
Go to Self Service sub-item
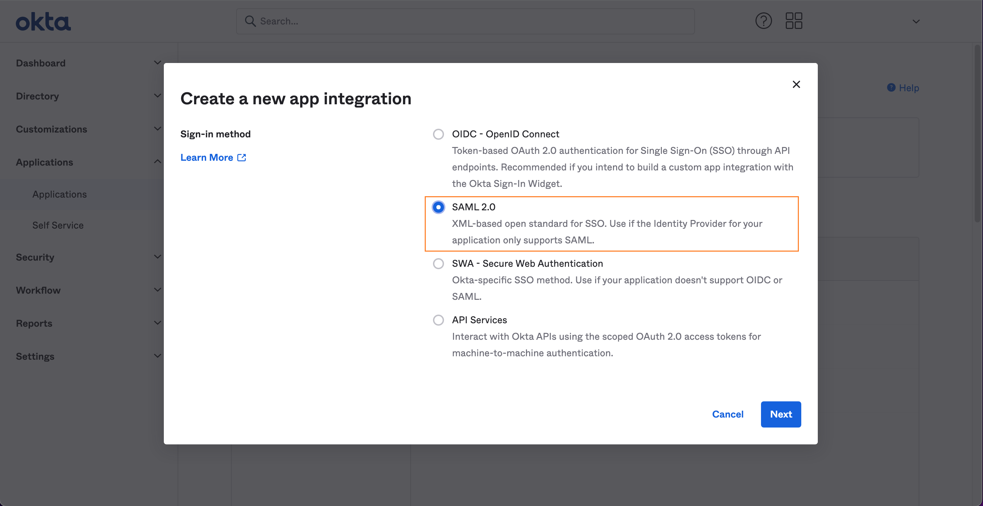tap(58, 225)
